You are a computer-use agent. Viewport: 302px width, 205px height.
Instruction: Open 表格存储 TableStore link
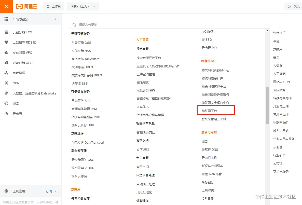coord(85,59)
